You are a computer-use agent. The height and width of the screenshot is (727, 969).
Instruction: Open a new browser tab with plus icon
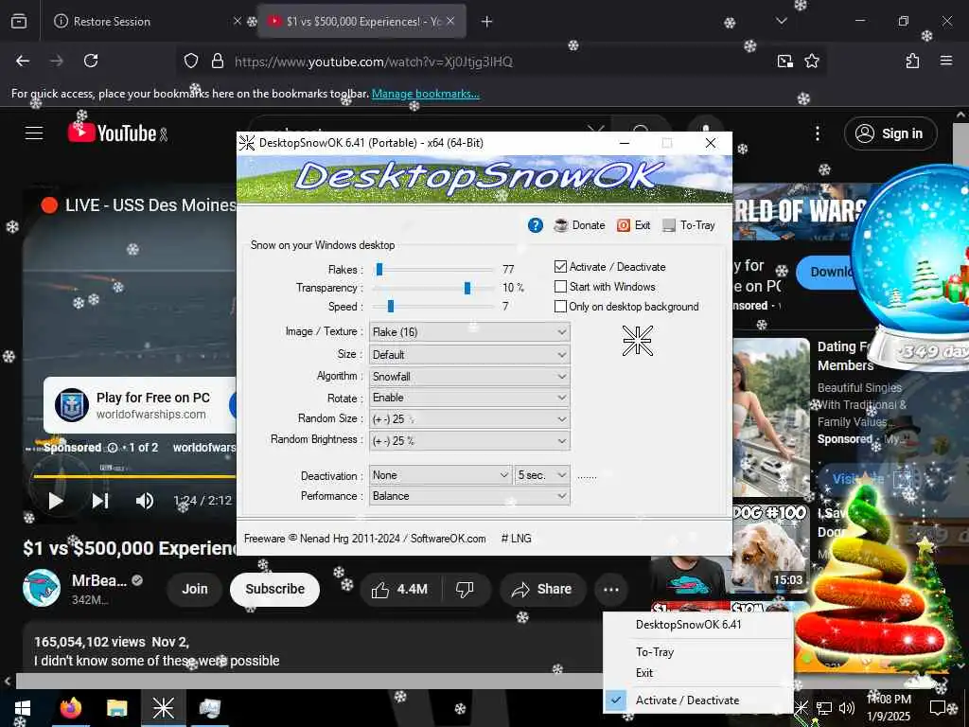(487, 22)
